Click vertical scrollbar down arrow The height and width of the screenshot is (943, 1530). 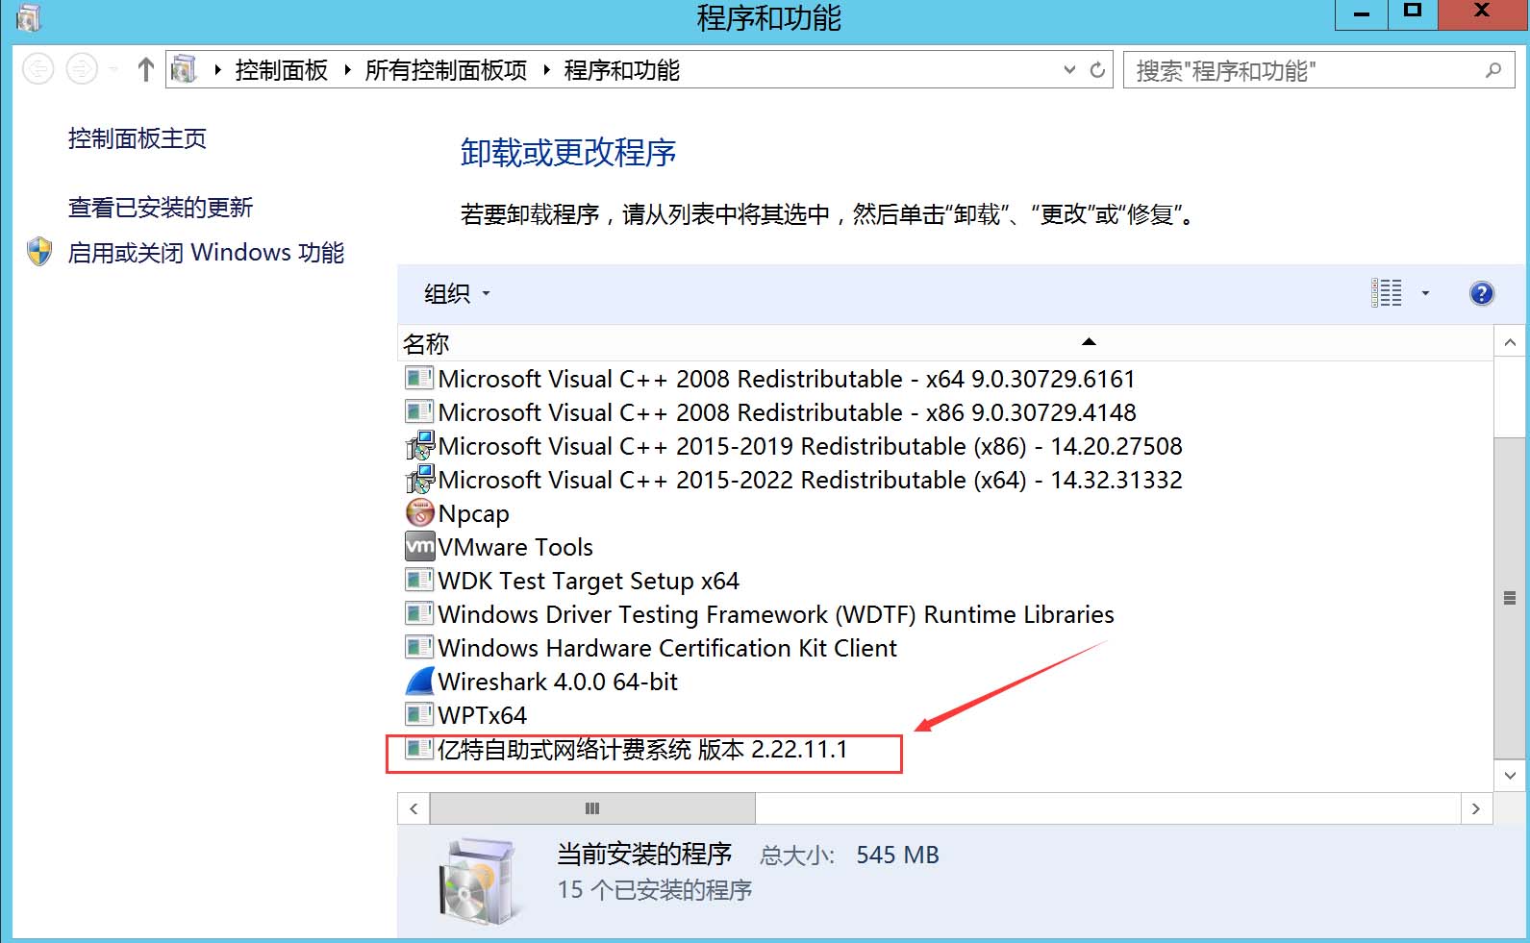point(1510,775)
